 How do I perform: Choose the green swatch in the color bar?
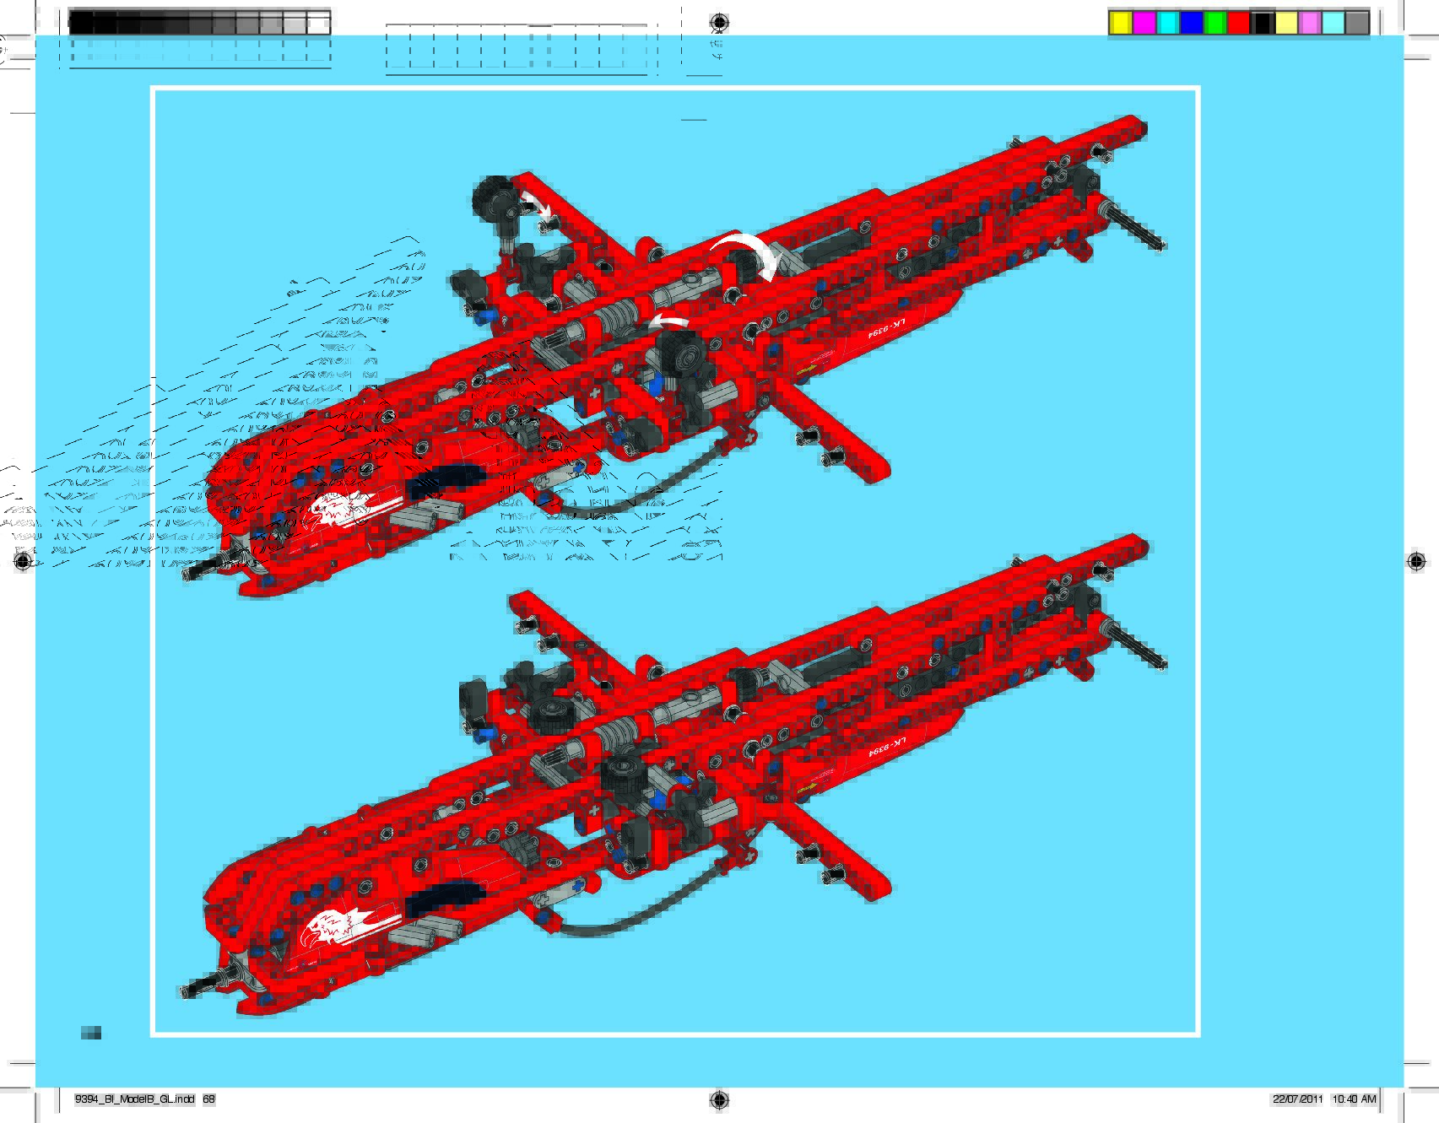(1214, 23)
